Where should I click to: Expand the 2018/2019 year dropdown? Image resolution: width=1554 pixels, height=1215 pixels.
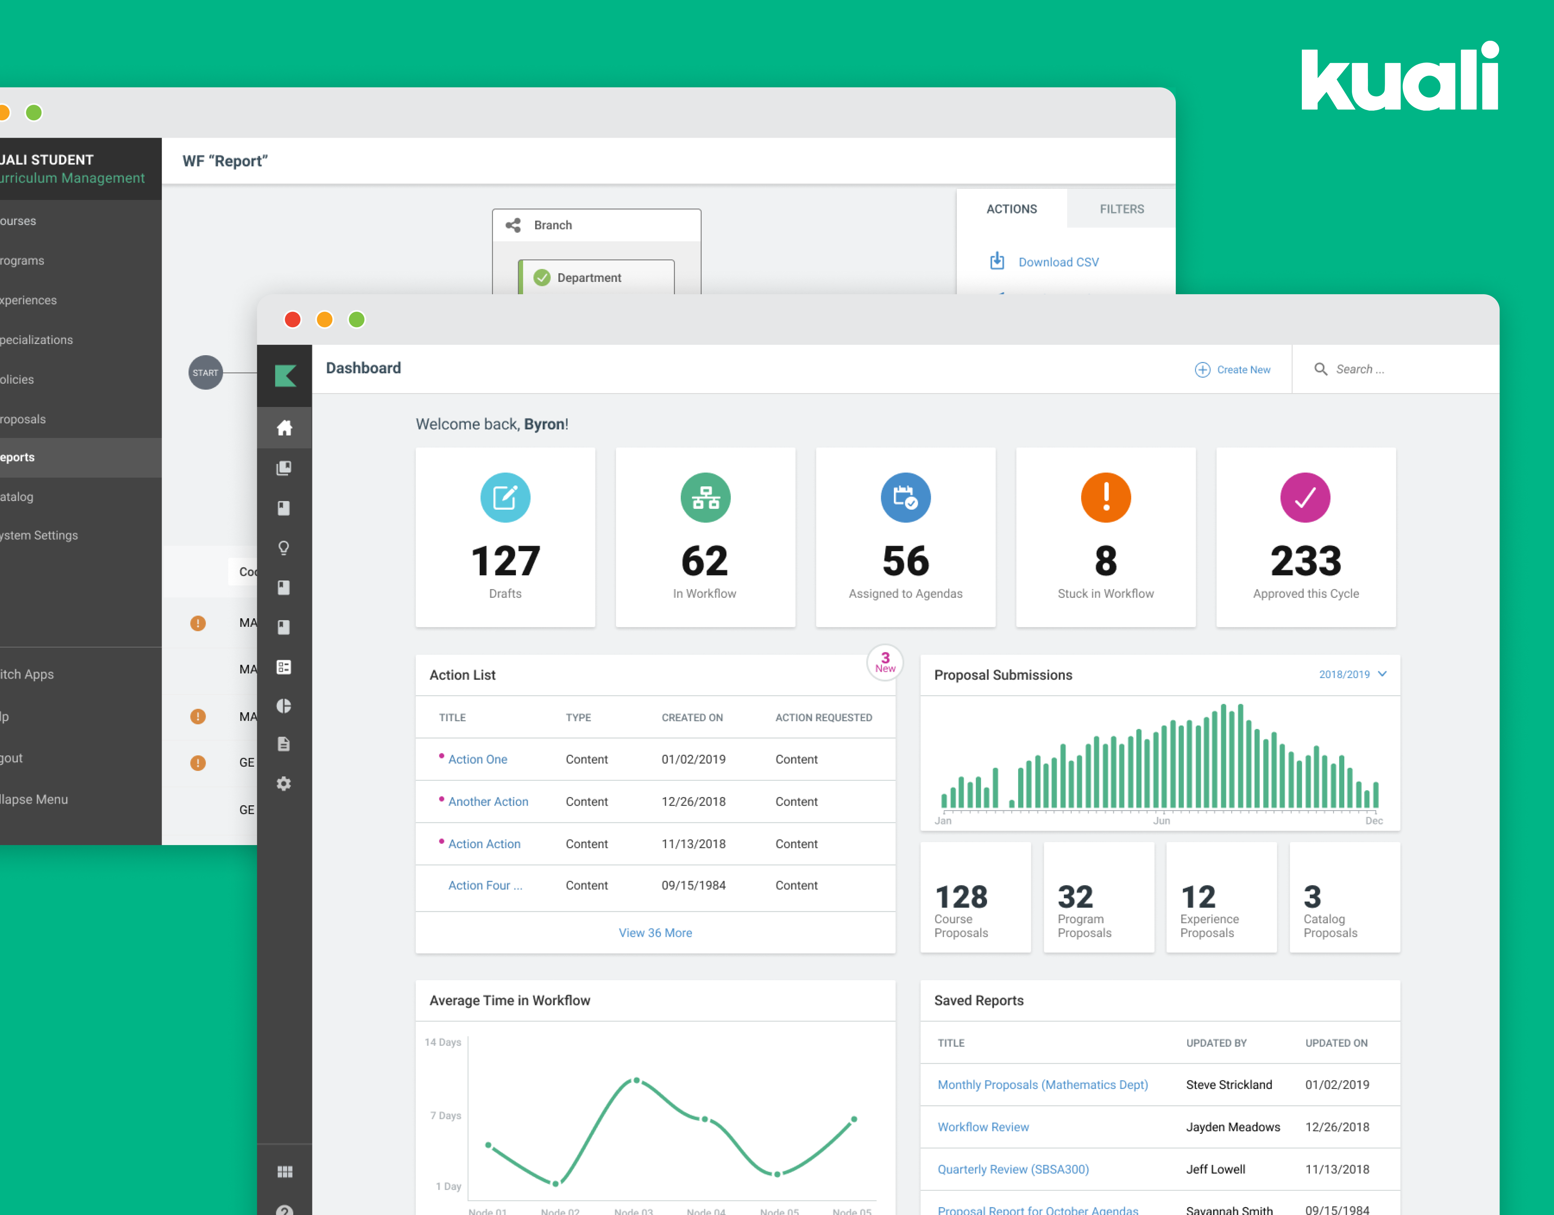(x=1352, y=674)
